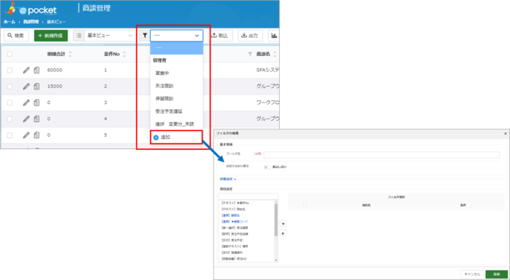510x280 pixels.
Task: Expand the 詳細設定 section
Action: pos(227,179)
